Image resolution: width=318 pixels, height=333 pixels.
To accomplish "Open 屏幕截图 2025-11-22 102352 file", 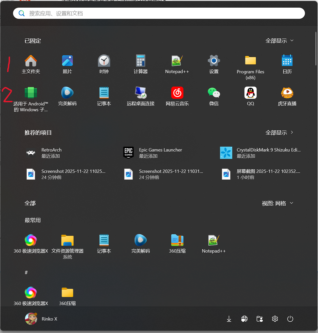I will [260, 174].
